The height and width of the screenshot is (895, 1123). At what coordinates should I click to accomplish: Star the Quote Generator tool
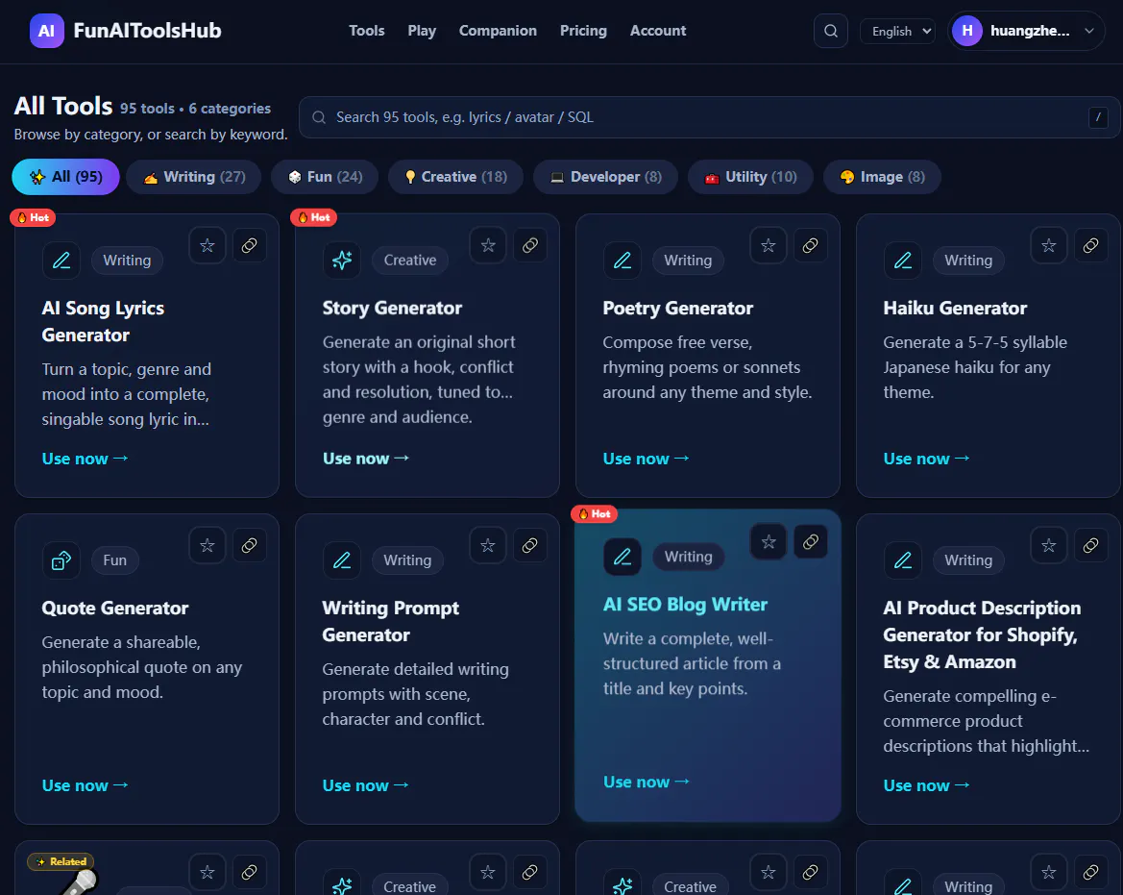click(x=208, y=545)
